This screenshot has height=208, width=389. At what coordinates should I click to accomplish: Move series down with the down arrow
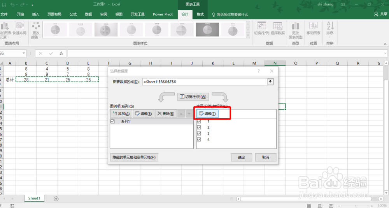point(189,114)
